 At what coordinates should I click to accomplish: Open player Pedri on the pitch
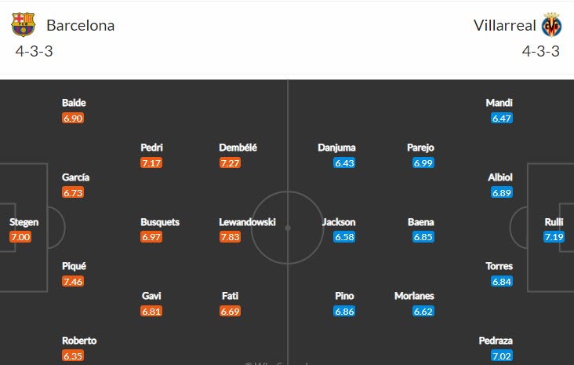pyautogui.click(x=151, y=148)
